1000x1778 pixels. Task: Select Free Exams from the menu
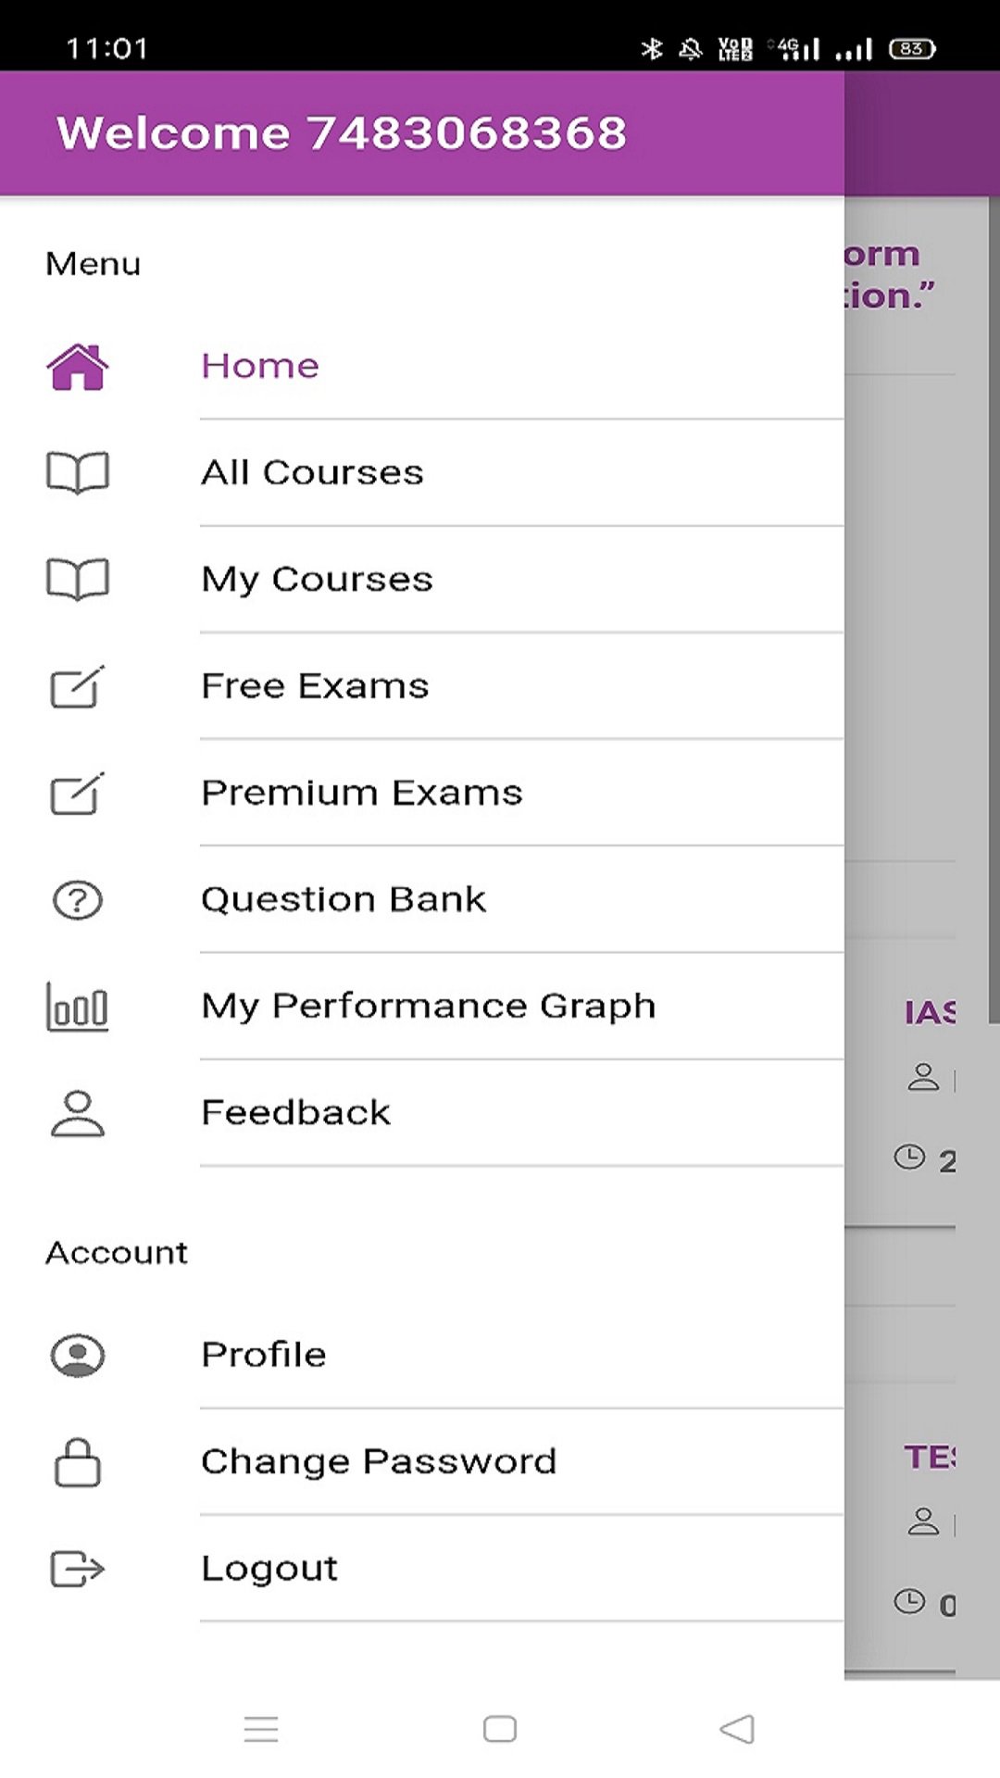coord(316,686)
